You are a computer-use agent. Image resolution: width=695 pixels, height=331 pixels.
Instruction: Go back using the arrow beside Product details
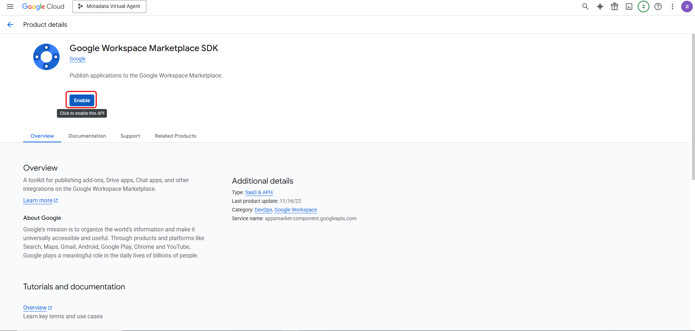click(10, 24)
